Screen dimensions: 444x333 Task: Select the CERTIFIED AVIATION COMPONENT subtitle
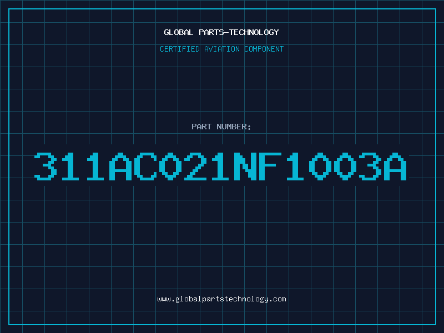[x=221, y=49]
